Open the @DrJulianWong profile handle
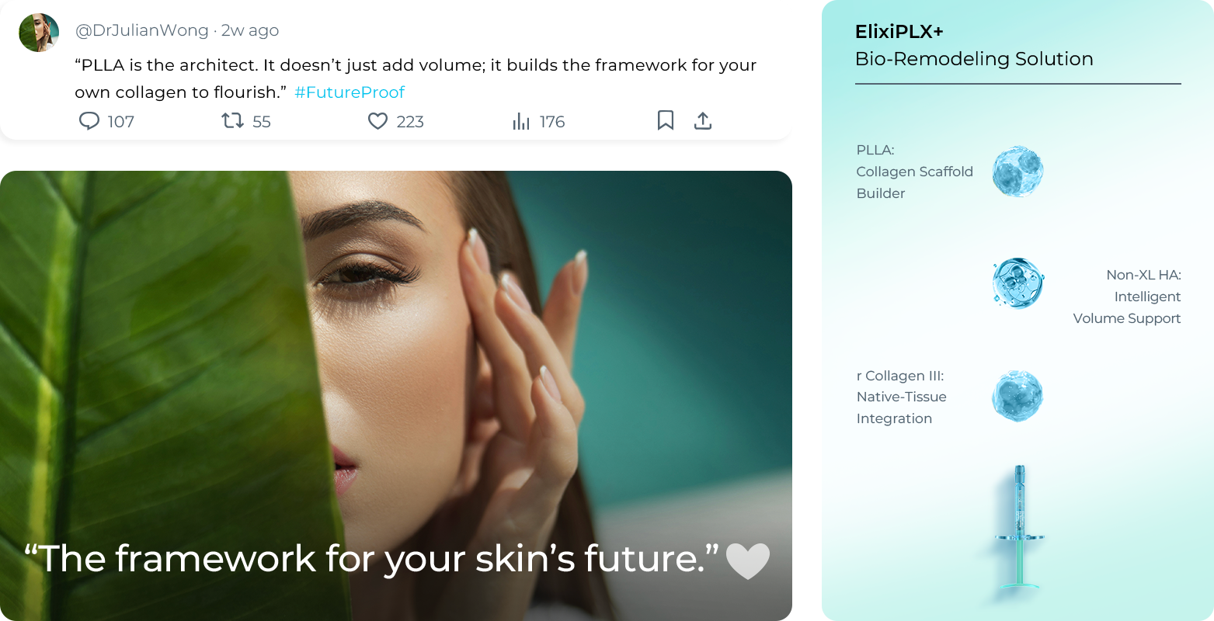This screenshot has height=621, width=1214. click(x=142, y=30)
